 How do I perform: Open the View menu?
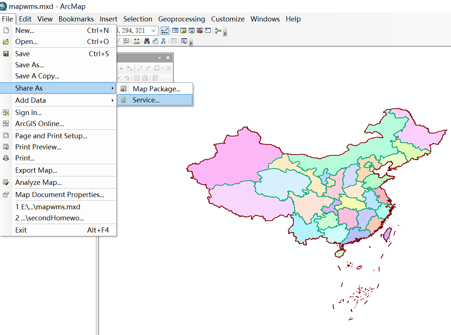[45, 19]
